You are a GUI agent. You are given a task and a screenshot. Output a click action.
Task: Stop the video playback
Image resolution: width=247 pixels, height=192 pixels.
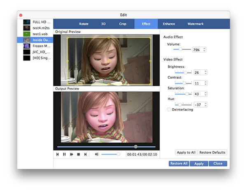(x=79, y=154)
